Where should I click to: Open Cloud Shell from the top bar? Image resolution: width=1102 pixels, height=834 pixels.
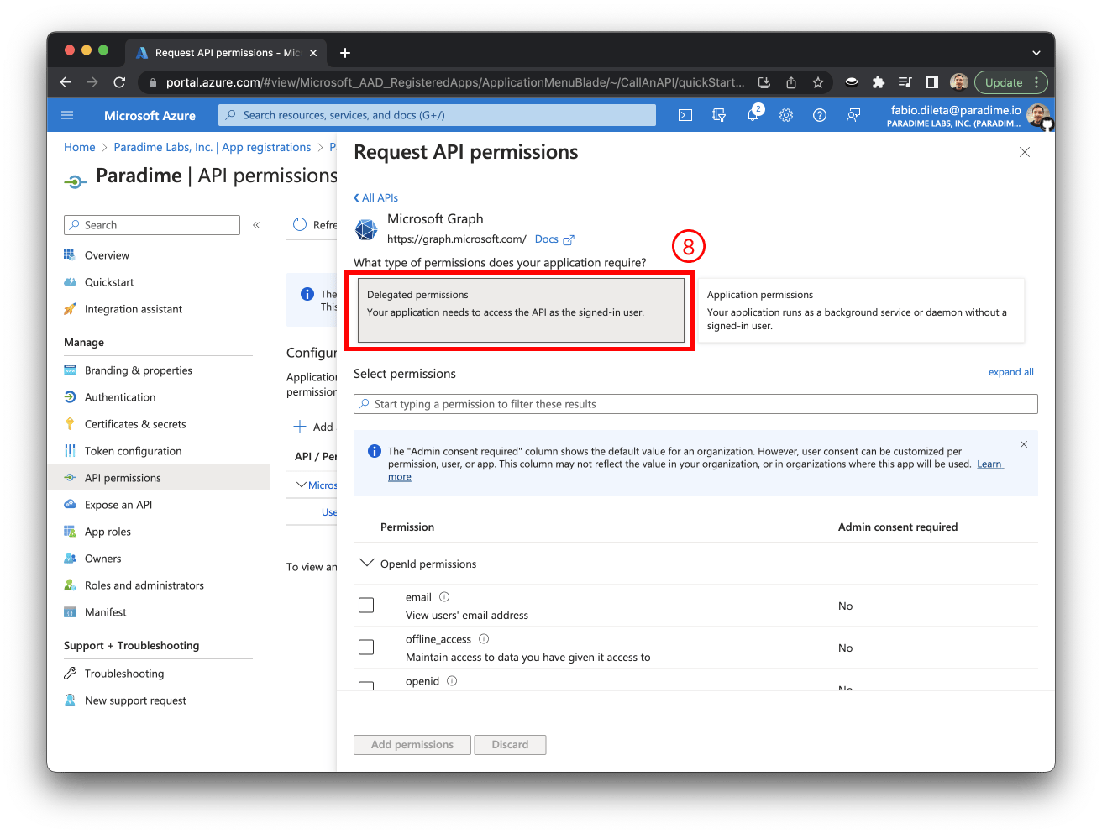click(x=685, y=115)
